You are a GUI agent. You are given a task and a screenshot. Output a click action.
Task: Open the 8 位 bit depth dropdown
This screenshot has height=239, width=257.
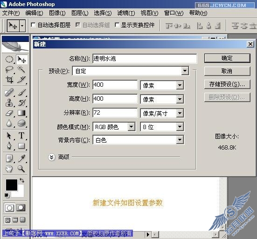180,127
